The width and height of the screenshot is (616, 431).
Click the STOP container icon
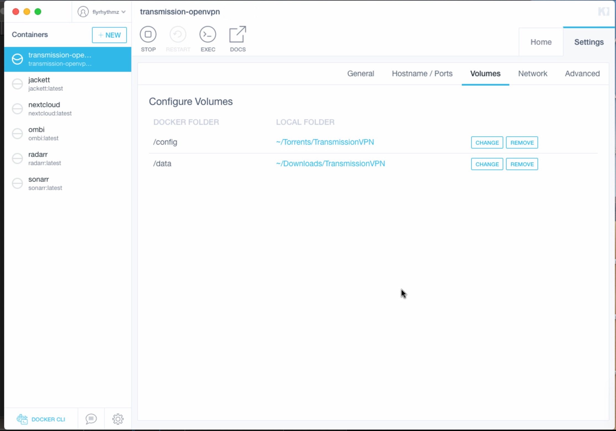click(148, 35)
